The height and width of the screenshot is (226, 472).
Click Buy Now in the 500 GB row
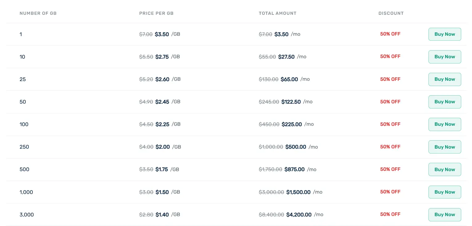point(445,169)
